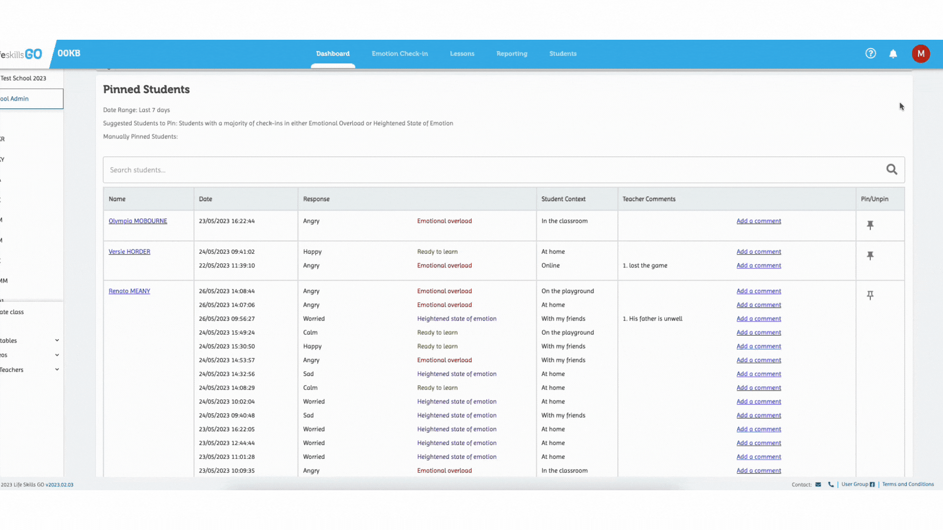Open the User Group Facebook link
The height and width of the screenshot is (530, 943).
coord(858,484)
